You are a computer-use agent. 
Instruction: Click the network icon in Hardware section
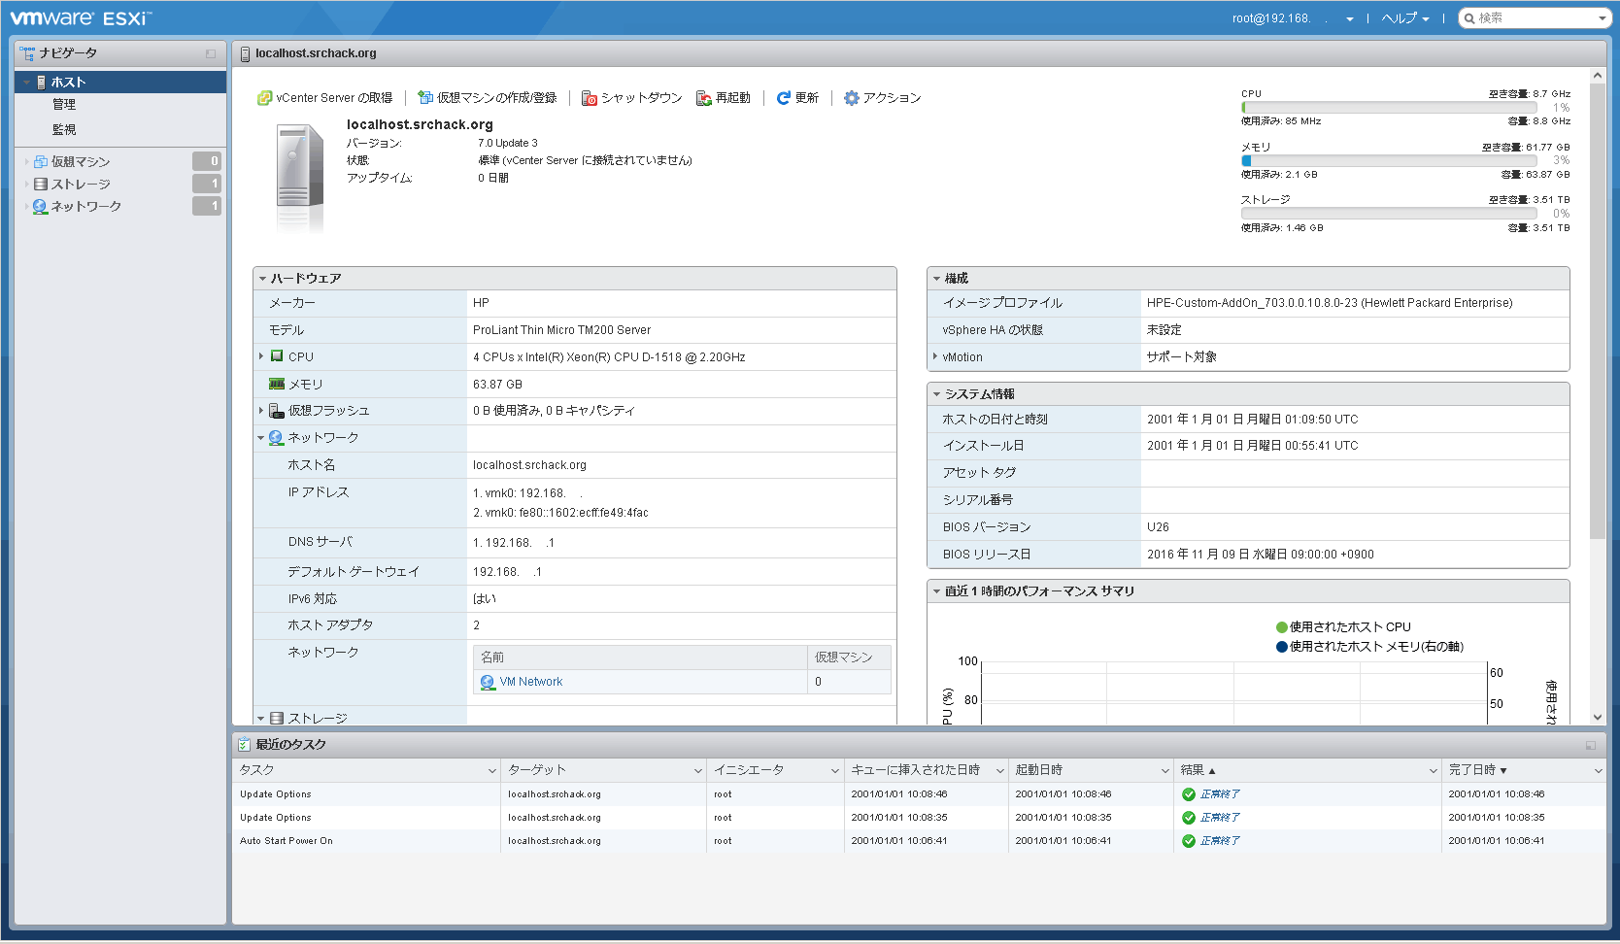coord(277,438)
